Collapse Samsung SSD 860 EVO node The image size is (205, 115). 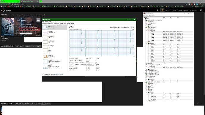coord(145,65)
